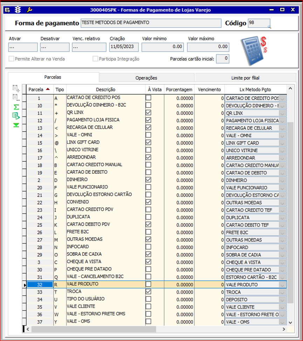Click the green export list icon
Image resolution: width=303 pixels, height=341 pixels.
[16, 116]
